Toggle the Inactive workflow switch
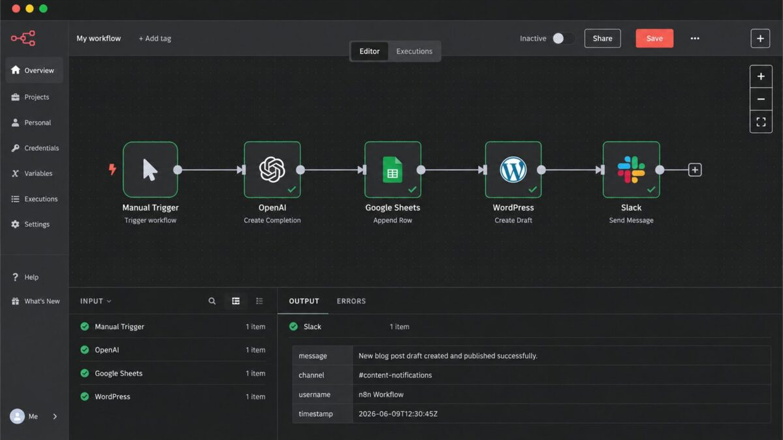 point(564,38)
